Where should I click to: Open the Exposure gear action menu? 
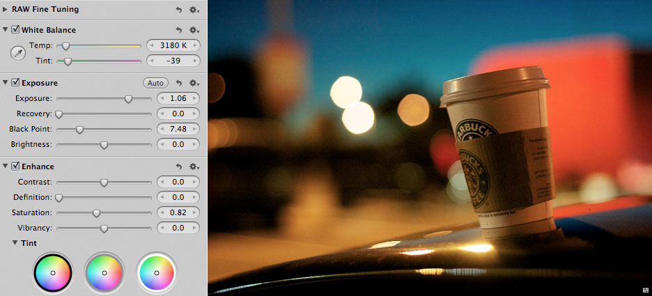click(194, 83)
